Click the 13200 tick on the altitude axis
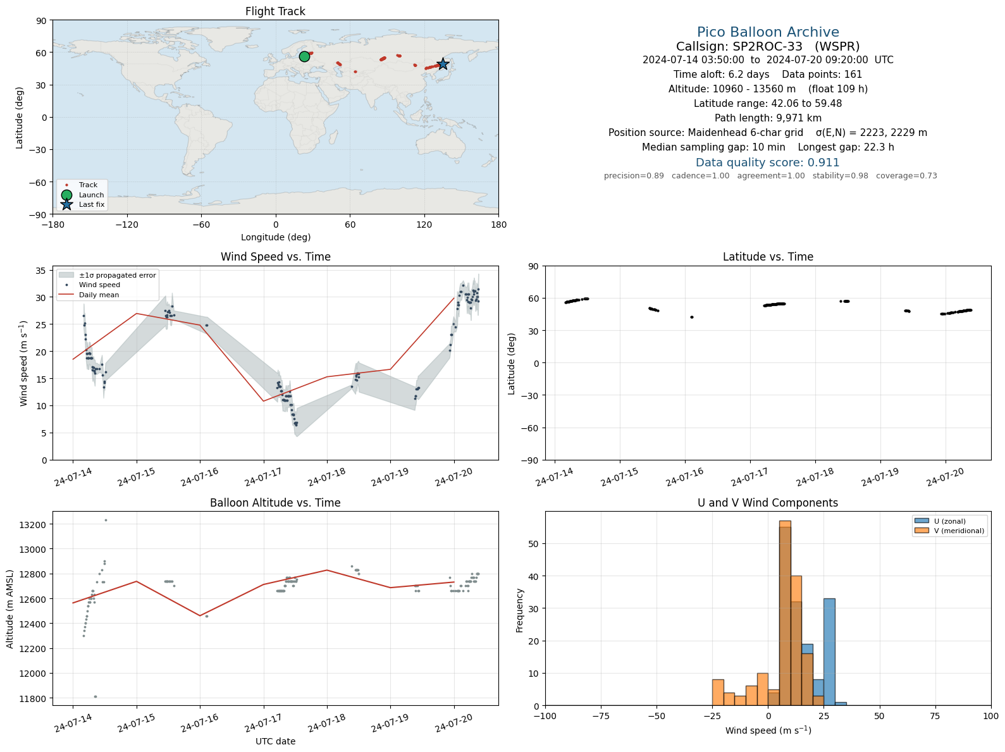Screen dimensions: 1005x752 (34, 525)
